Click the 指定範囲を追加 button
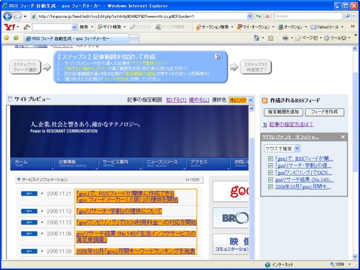The image size is (360, 270). tap(283, 112)
